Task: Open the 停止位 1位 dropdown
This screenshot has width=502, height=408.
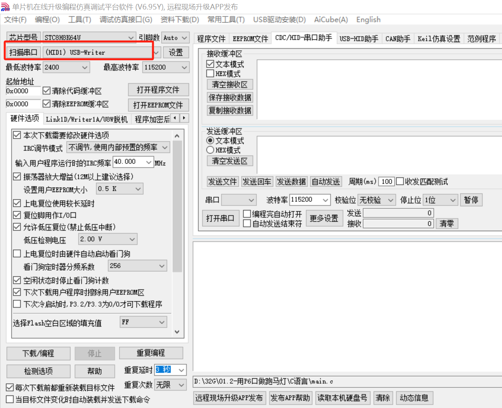Action: click(453, 200)
